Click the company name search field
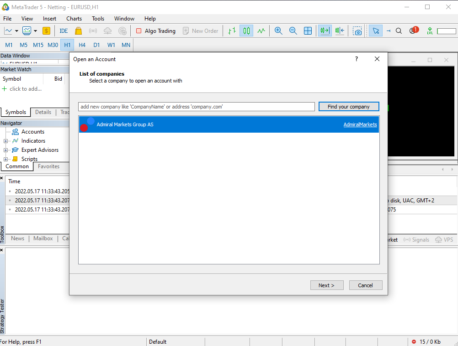Image resolution: width=458 pixels, height=346 pixels. point(196,107)
